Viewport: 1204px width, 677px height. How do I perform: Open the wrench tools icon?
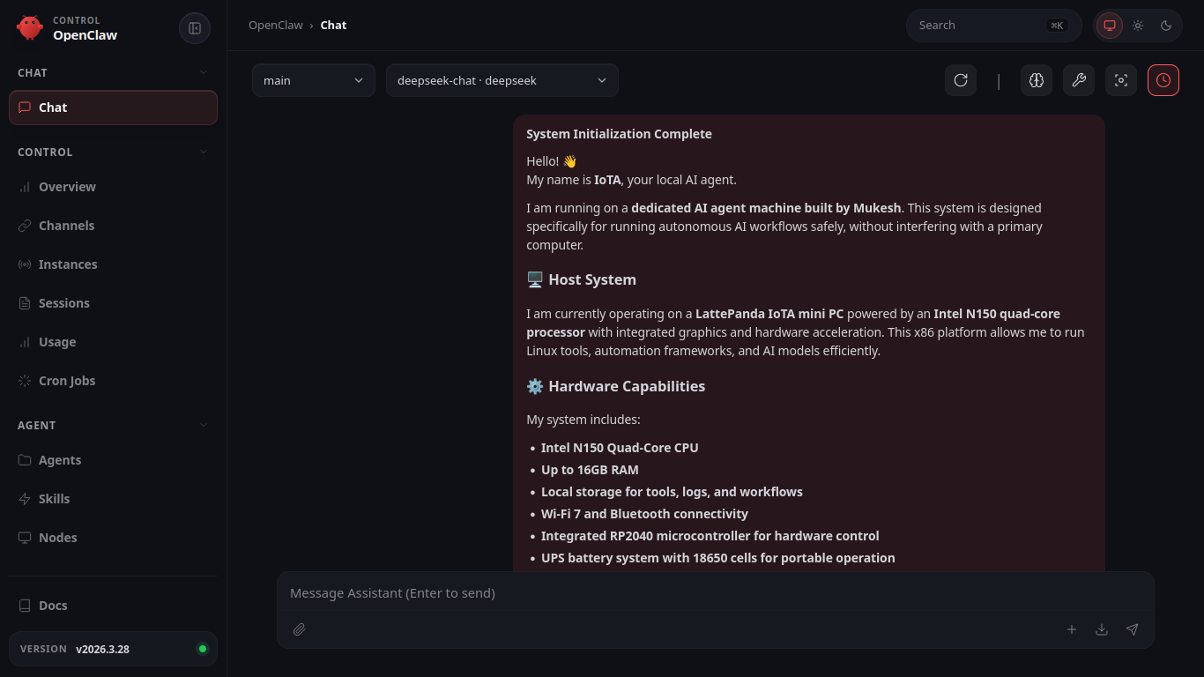tap(1079, 80)
